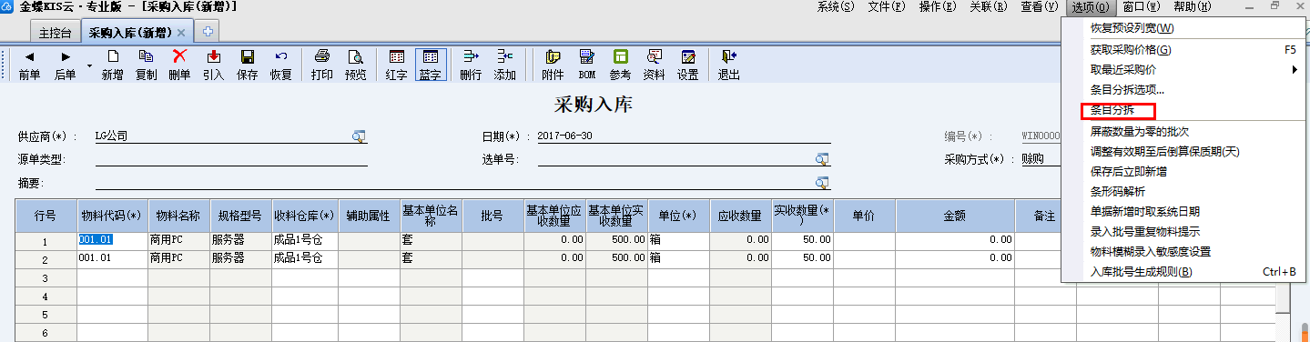Viewport: 1310px width, 342px height.
Task: Click 批号 column header
Action: click(493, 216)
